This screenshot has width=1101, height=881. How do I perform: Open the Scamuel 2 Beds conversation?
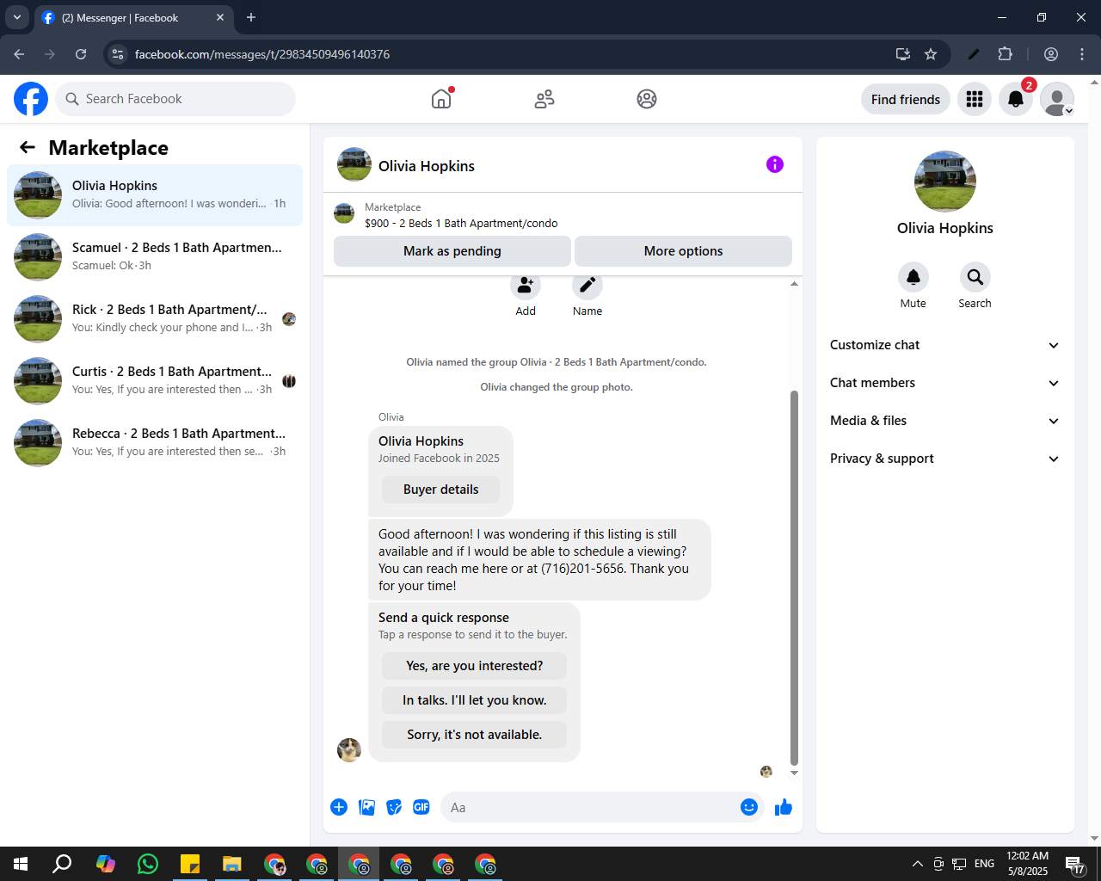155,257
